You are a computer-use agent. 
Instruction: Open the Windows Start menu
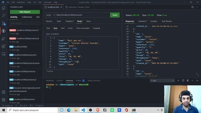3,110
